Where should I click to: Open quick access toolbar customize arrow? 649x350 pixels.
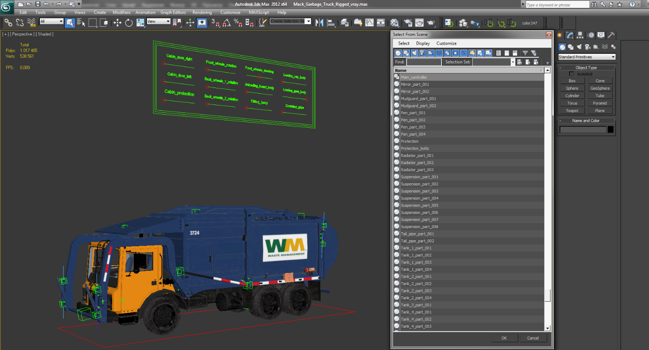click(x=79, y=4)
